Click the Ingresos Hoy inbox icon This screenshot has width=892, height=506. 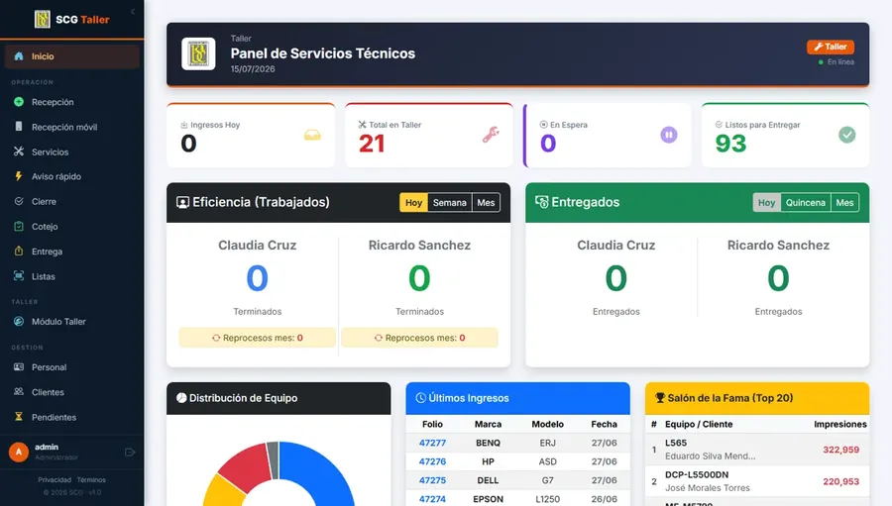tap(312, 136)
